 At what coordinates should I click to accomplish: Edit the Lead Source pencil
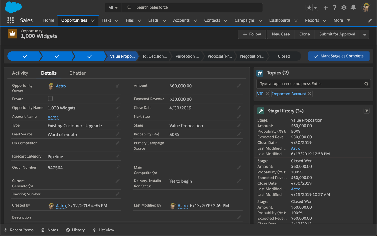click(x=118, y=134)
